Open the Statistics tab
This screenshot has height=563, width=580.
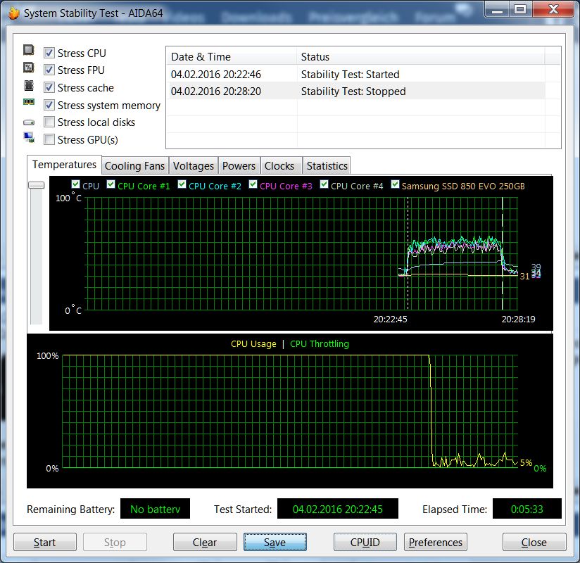327,165
